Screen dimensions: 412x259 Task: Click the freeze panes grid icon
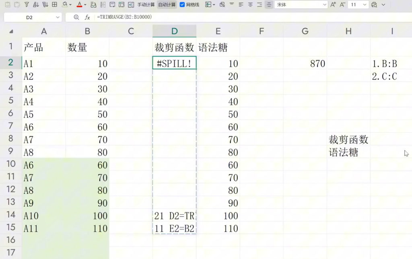[208, 4]
